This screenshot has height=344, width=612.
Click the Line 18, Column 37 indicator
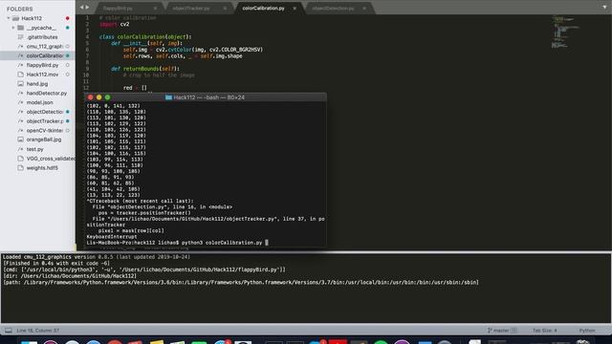[38, 331]
